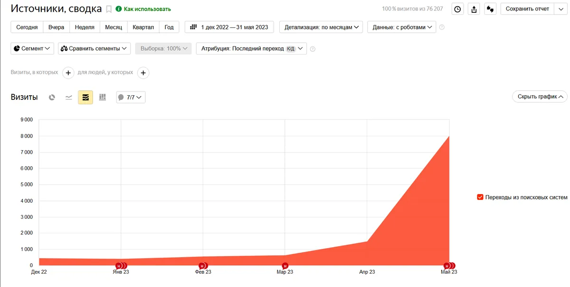
Task: Expand the arrow next to 'Сохранить отчет'
Action: coord(560,9)
